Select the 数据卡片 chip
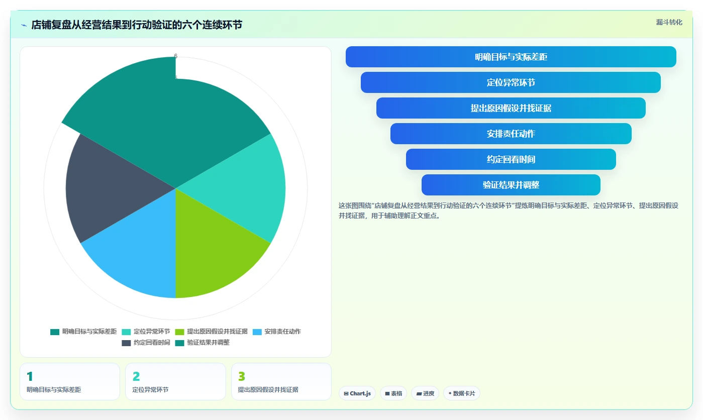This screenshot has height=420, width=703. [462, 393]
